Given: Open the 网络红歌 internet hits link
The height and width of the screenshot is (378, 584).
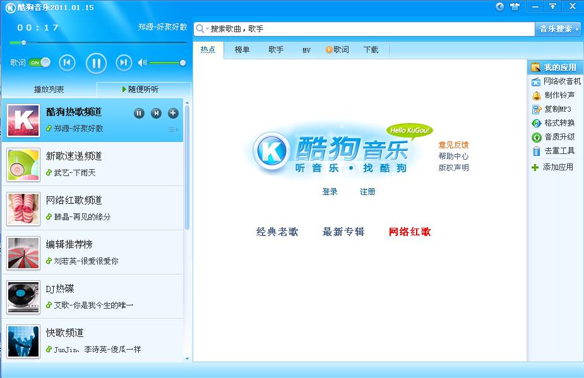Looking at the screenshot, I should click(x=408, y=232).
